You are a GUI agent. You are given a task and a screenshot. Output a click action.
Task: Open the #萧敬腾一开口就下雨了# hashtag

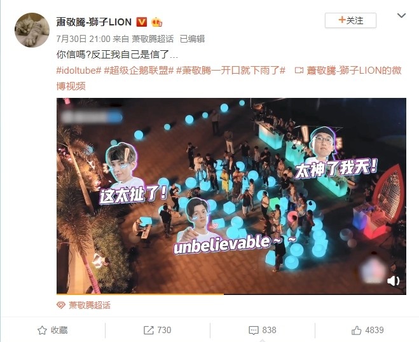pos(231,71)
